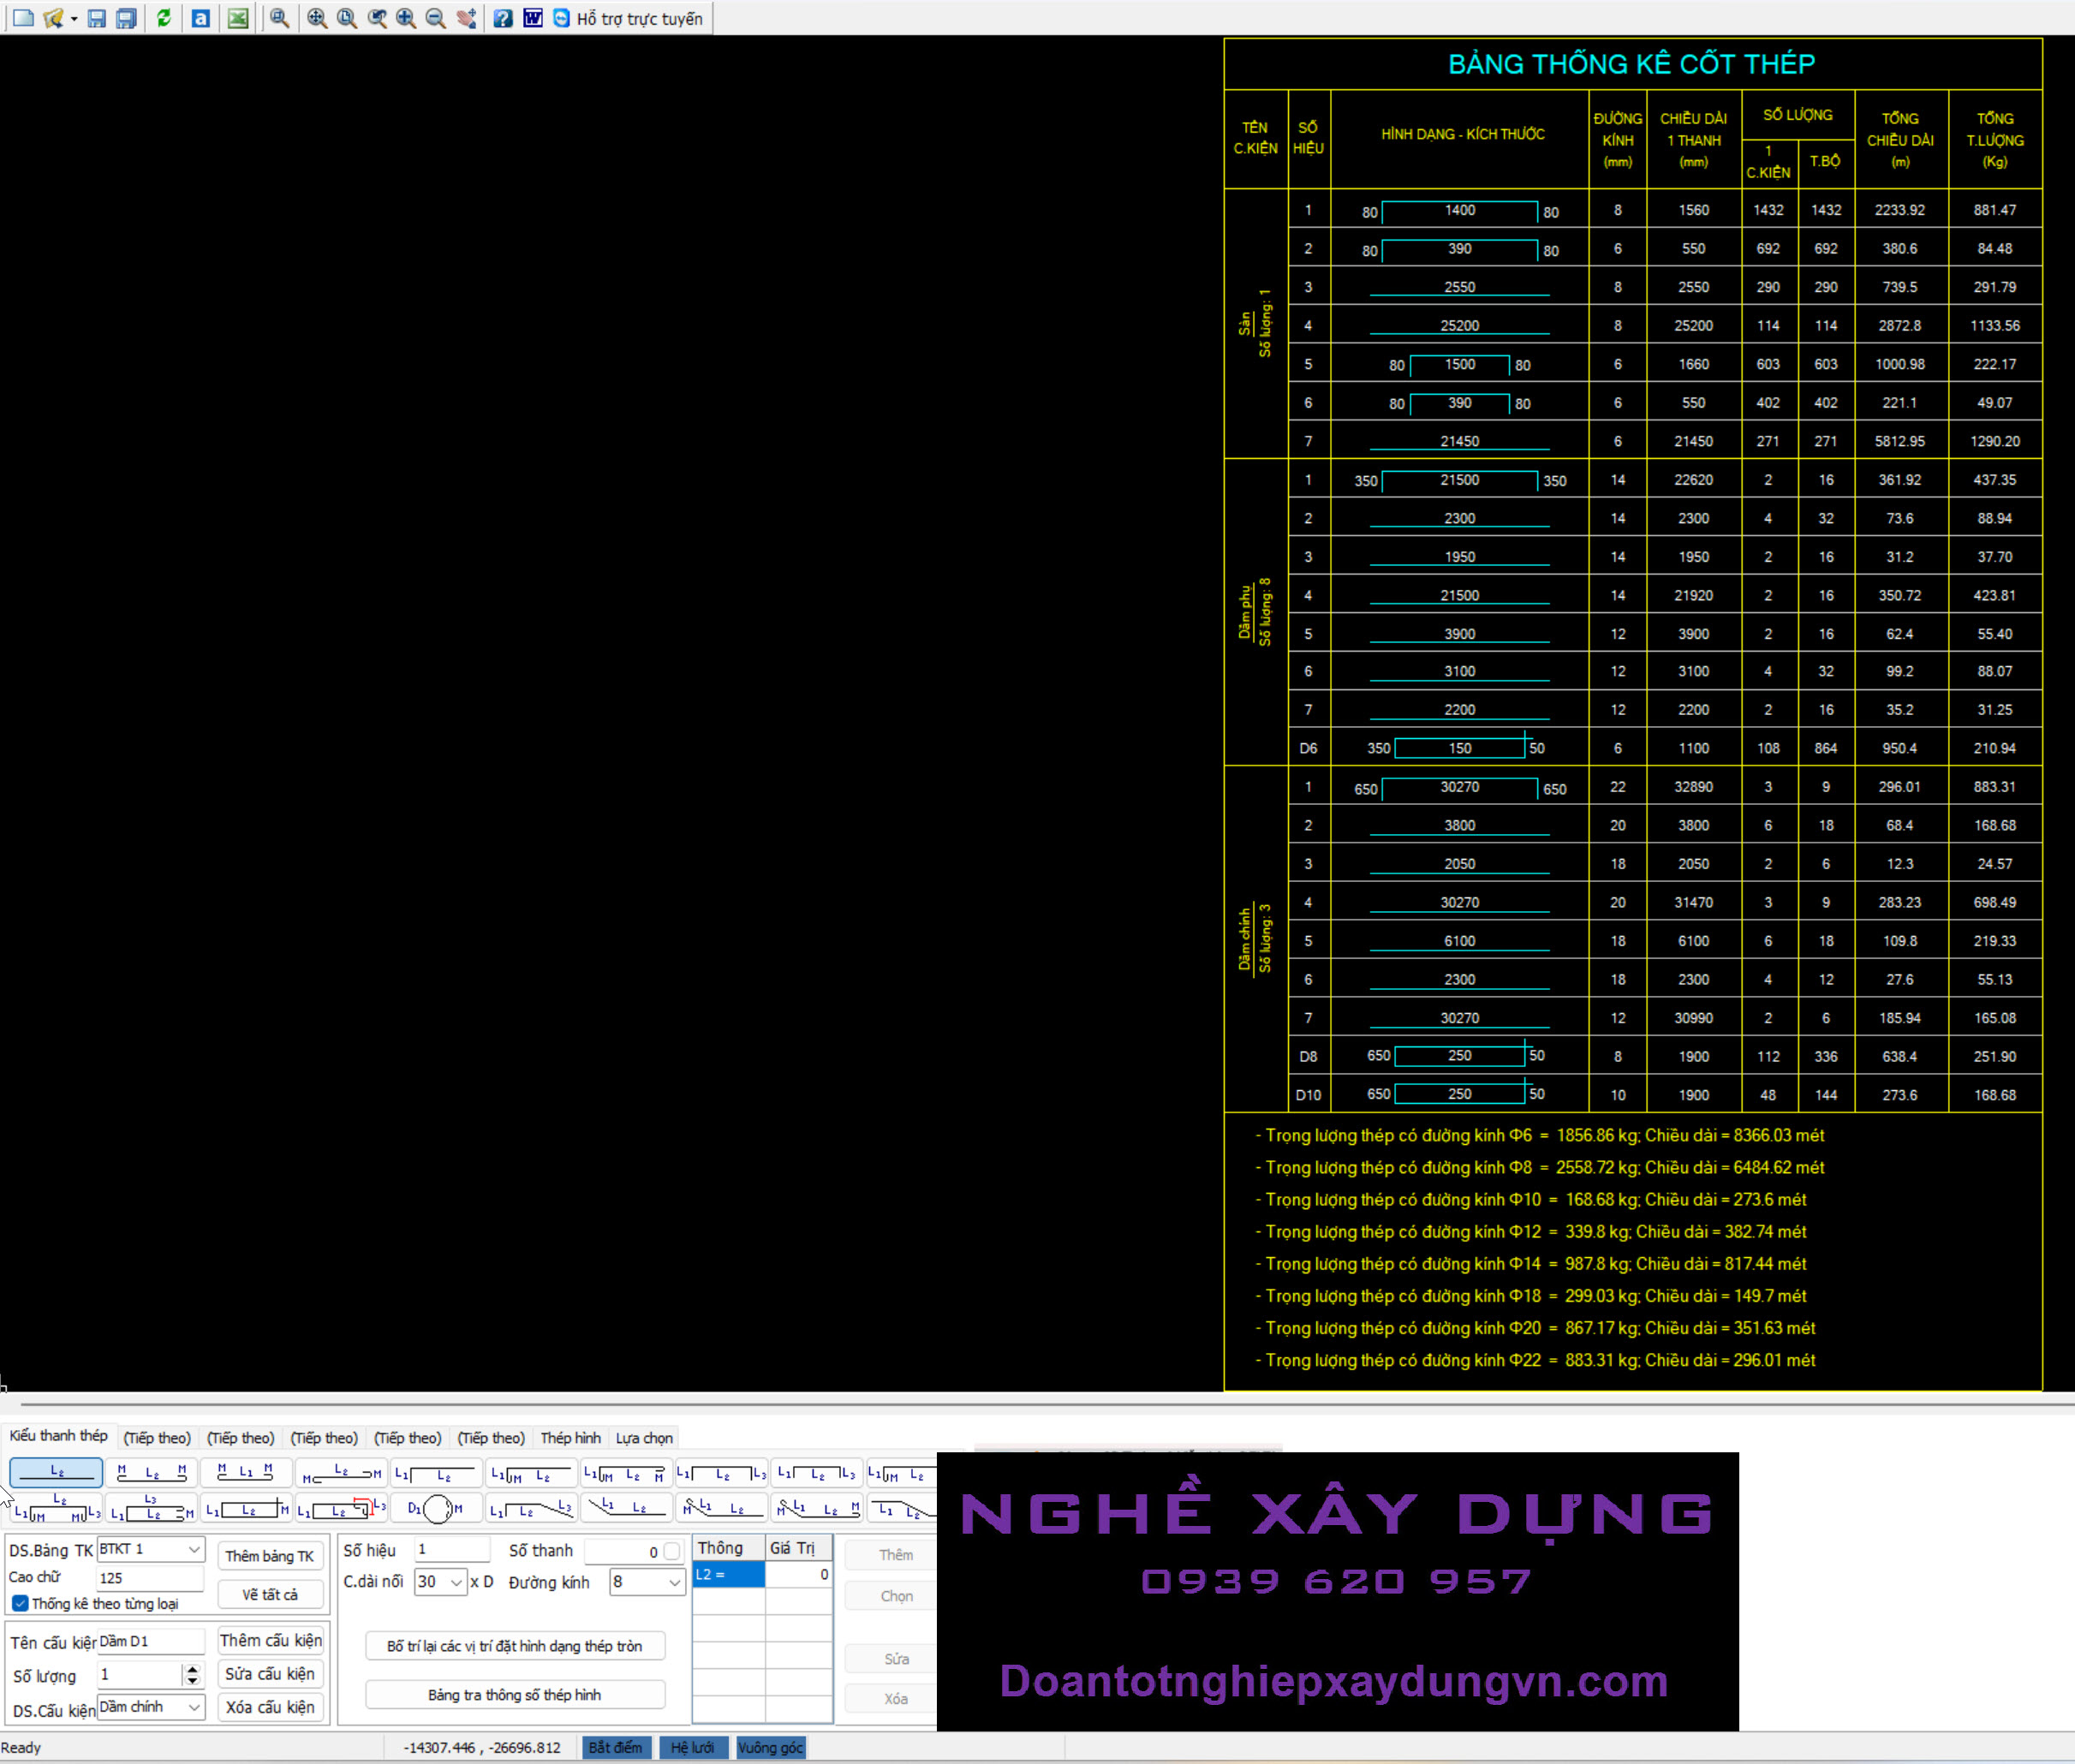Open the Đường kính diameter dropdown

674,1582
